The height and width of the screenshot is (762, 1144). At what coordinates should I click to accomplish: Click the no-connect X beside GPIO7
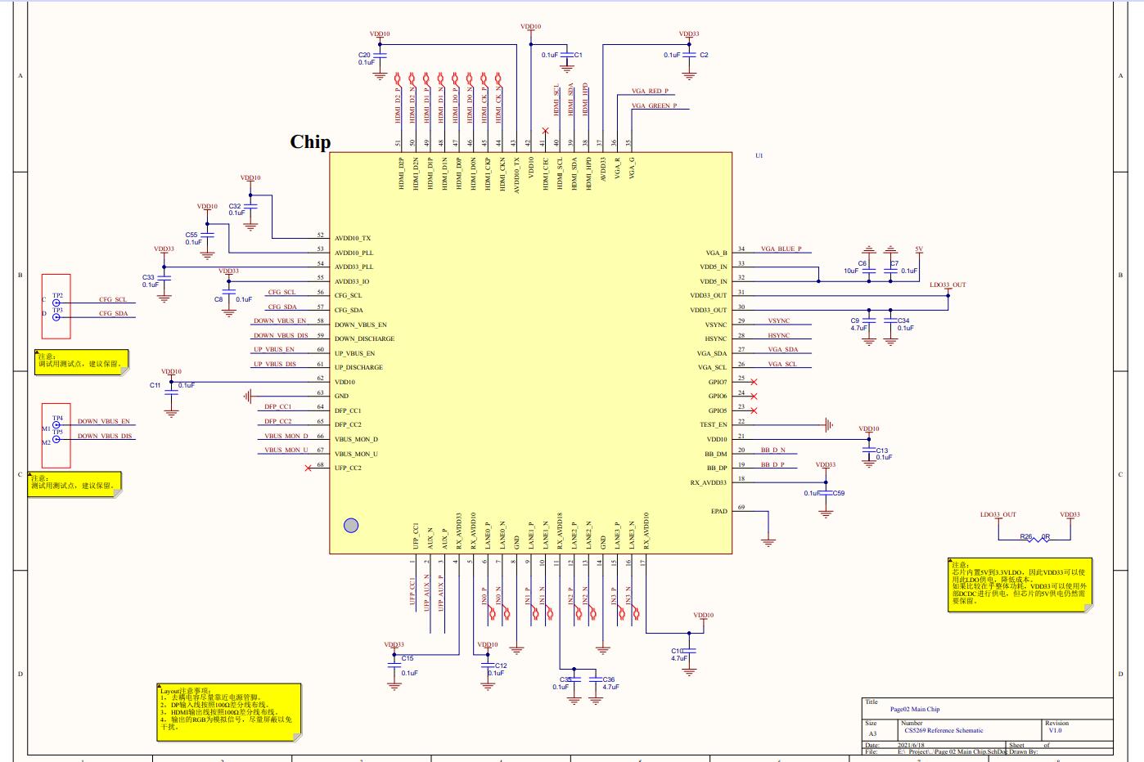coord(754,382)
